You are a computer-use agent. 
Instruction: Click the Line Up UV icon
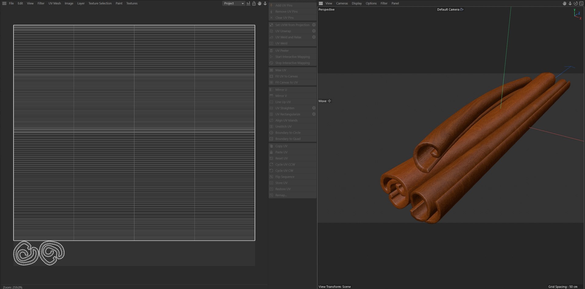coord(271,102)
